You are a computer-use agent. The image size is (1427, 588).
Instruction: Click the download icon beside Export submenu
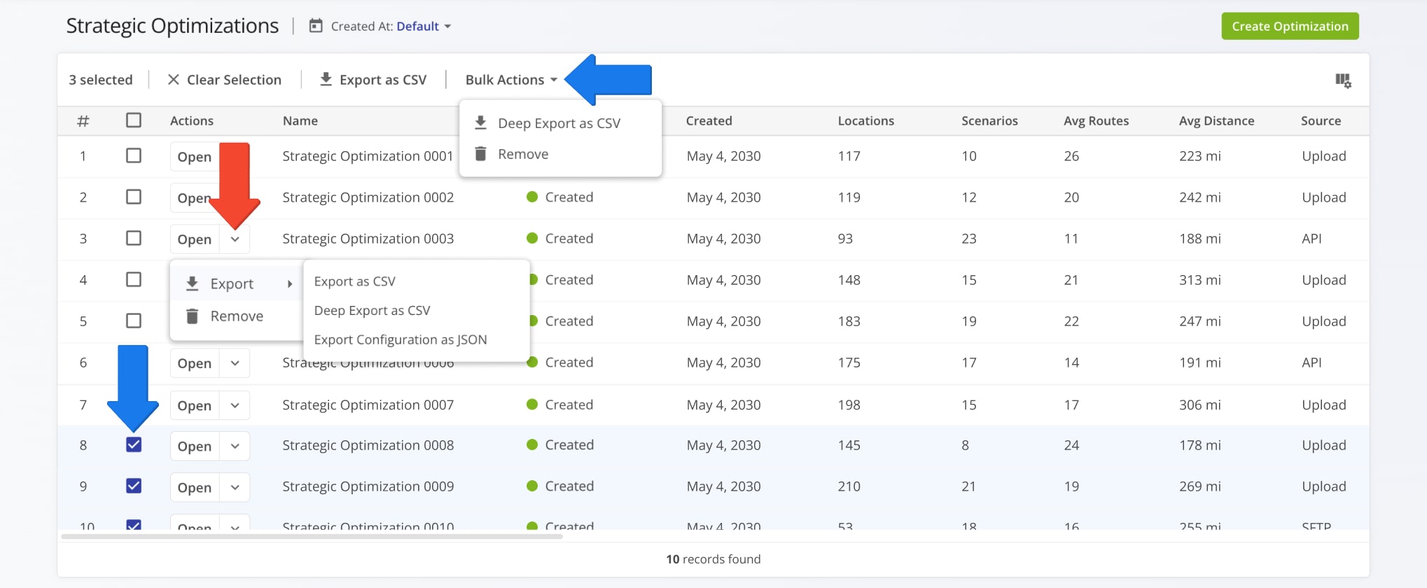coord(192,283)
